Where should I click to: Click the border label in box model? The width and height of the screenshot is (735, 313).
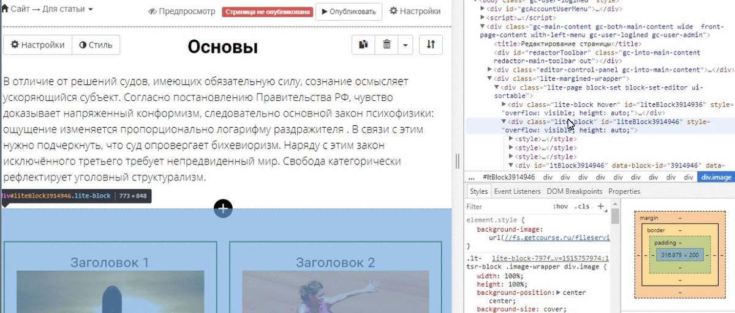657,230
